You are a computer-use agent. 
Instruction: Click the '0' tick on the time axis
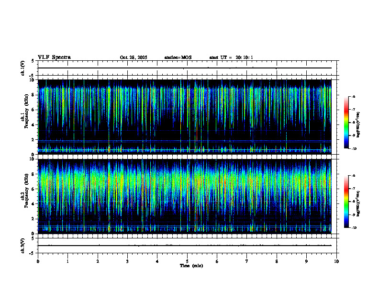38,261
